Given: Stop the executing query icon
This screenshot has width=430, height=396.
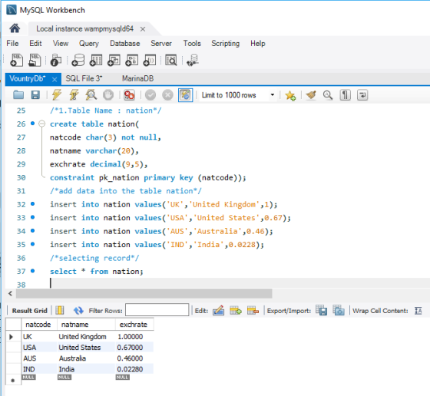Looking at the screenshot, I should (x=108, y=95).
